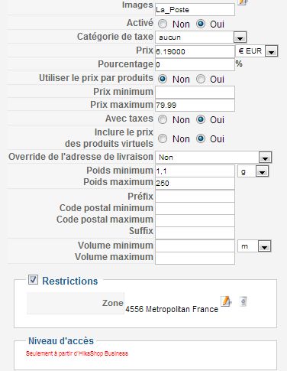Select Non for Inclure le prix des produits virtuels

pos(163,138)
